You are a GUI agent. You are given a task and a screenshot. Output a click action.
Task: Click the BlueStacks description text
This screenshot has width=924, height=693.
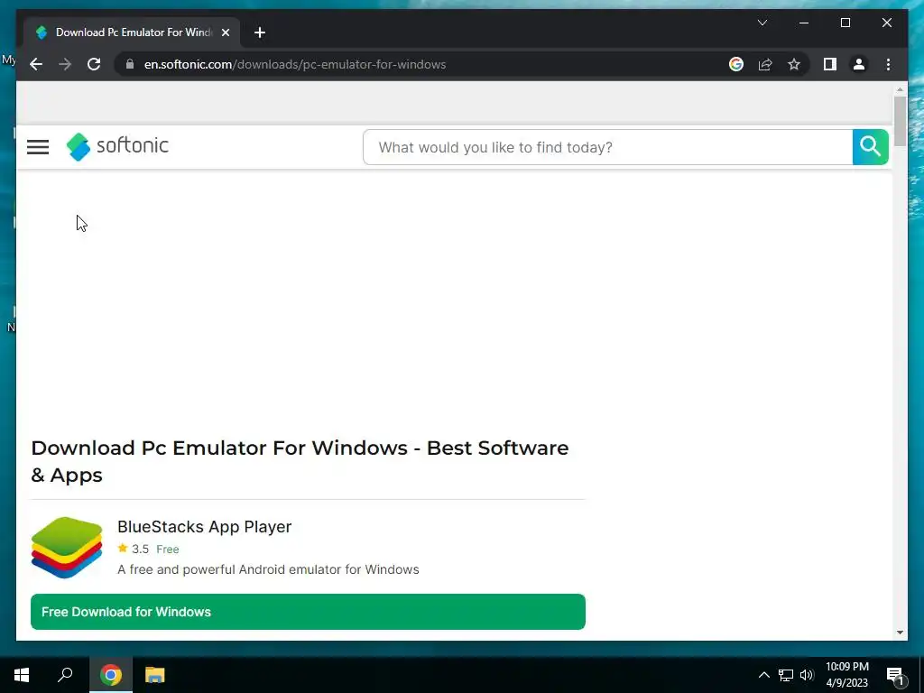pyautogui.click(x=268, y=570)
